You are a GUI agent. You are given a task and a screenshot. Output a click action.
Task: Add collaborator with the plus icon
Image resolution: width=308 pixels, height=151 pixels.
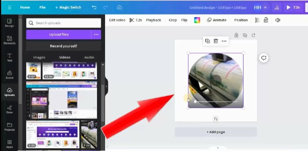click(x=265, y=7)
